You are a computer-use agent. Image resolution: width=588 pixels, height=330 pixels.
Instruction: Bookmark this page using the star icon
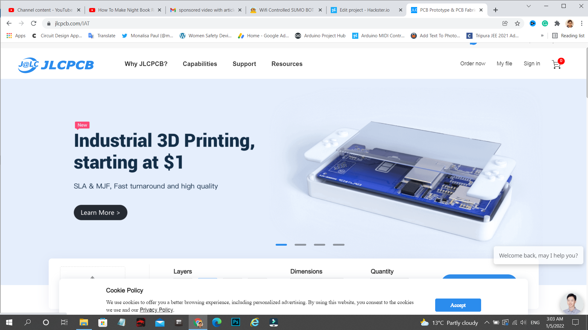point(518,23)
